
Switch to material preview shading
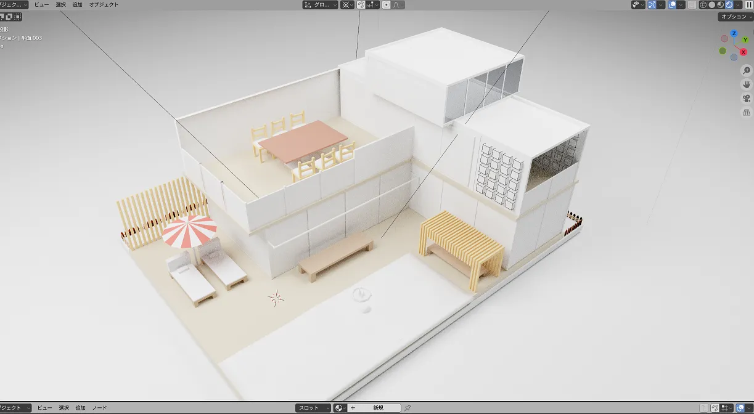pyautogui.click(x=721, y=4)
